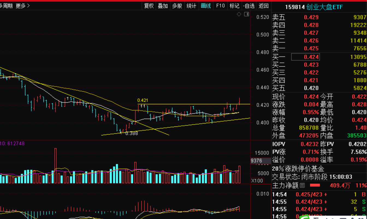Screen dimensions: 367x219
Task: Click the IOPV value 0.4232
Action: pyautogui.click(x=310, y=144)
